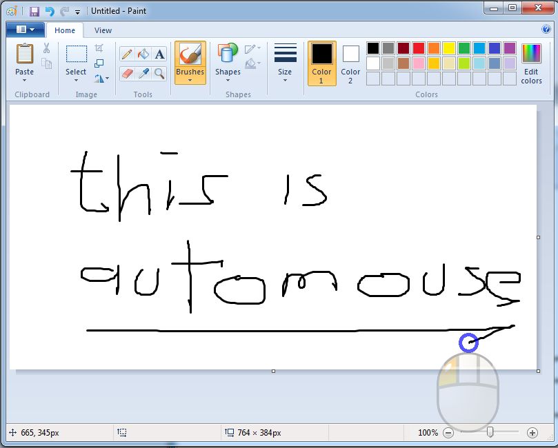Activate the Color 2 button
Screen dimensions: 558x448
350,63
